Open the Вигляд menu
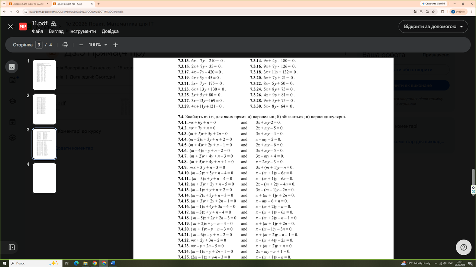The height and width of the screenshot is (267, 476). pos(56,32)
